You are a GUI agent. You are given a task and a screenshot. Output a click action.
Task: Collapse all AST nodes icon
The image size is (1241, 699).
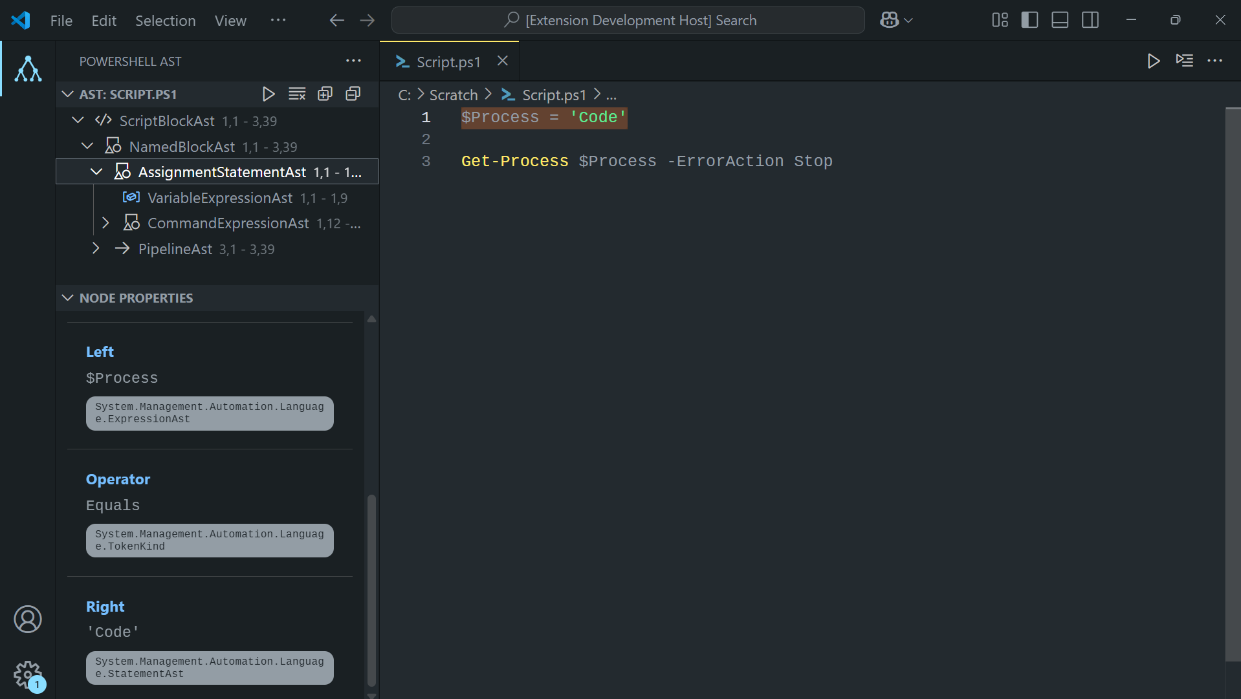[x=353, y=94]
